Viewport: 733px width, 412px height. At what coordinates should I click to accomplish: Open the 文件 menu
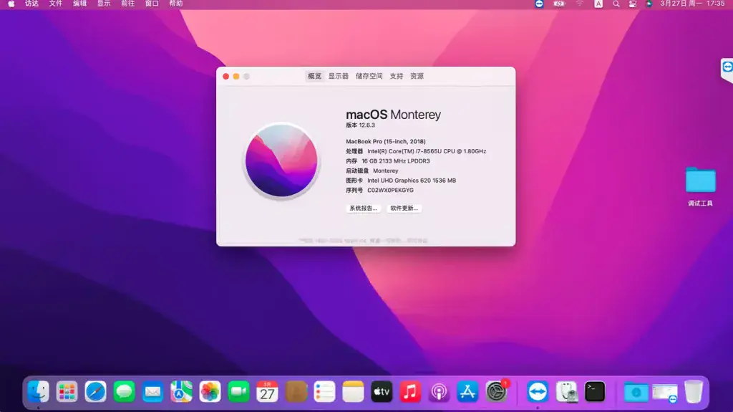tap(56, 4)
